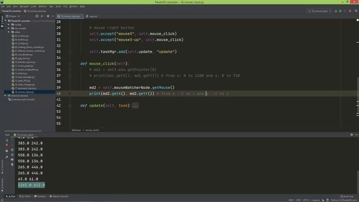Open the View menu
359x202 pixels.
[15, 6]
